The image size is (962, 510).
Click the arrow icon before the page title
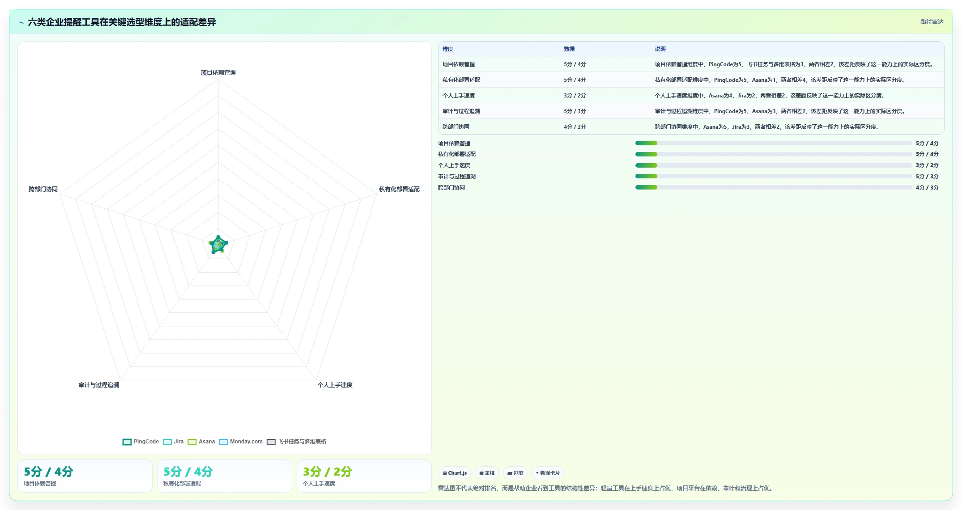point(21,22)
